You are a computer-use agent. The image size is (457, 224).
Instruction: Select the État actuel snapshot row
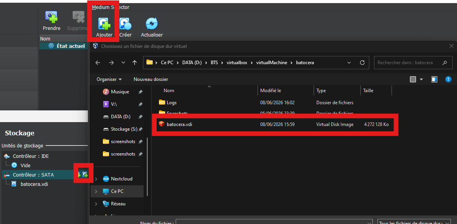(x=64, y=46)
